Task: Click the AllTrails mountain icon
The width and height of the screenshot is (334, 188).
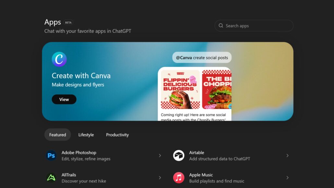Action: [51, 178]
